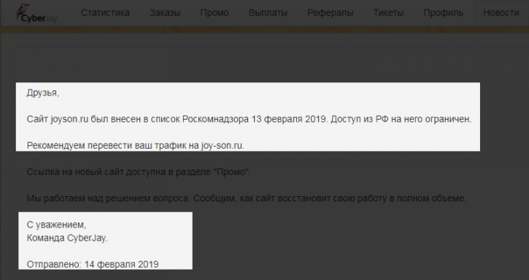Switch to the Новости tab
Image resolution: width=529 pixels, height=280 pixels.
[x=501, y=13]
